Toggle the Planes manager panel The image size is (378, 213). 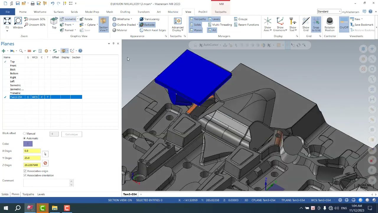pos(196,30)
